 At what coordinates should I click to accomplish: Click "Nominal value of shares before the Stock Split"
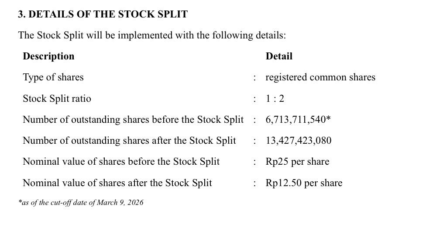coord(121,162)
